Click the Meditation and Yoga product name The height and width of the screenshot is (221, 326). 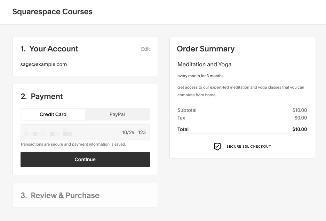pyautogui.click(x=204, y=64)
